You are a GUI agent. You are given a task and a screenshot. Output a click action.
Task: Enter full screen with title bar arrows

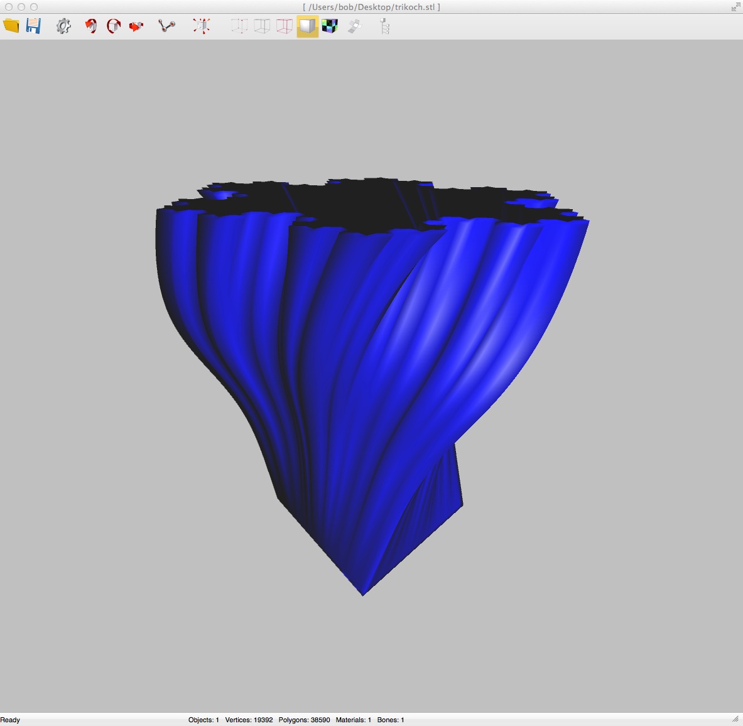735,7
